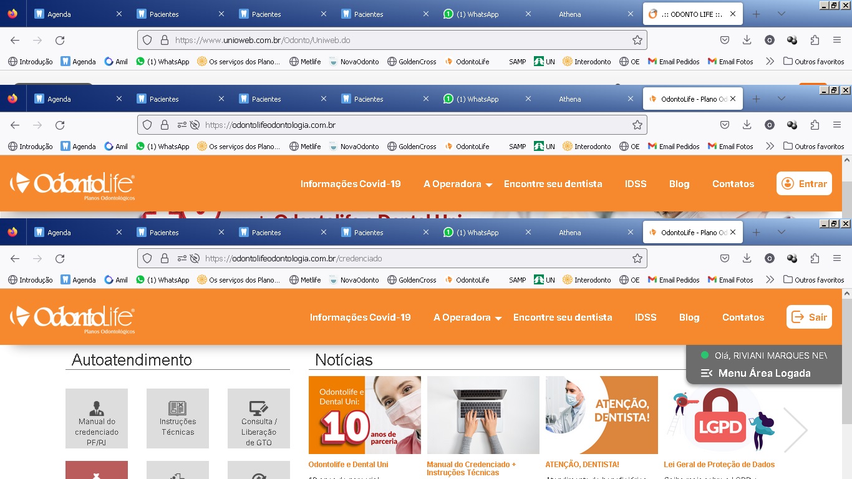Reload the odontolifeodontologia.com.br homepage window
Screen dimensions: 852x479
[x=60, y=125]
